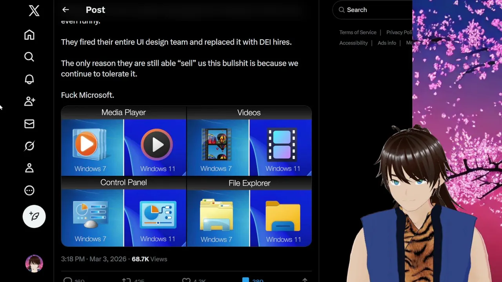Open the account avatar at bottom left
This screenshot has height=282, width=502.
click(x=34, y=263)
